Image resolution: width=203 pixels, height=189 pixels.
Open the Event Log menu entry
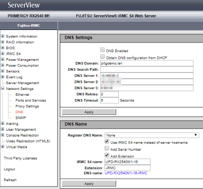point(14,77)
